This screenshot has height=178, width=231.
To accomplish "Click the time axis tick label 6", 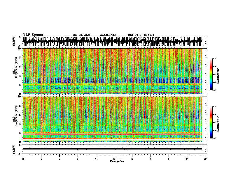I will point(132,159).
